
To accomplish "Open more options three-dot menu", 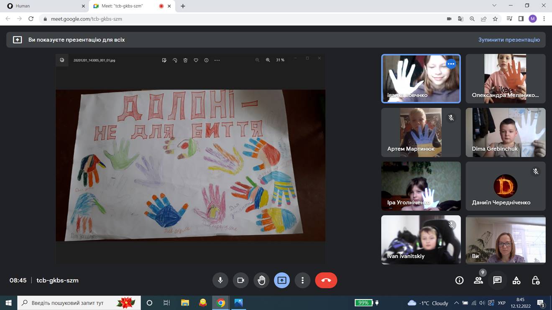I will coord(302,280).
